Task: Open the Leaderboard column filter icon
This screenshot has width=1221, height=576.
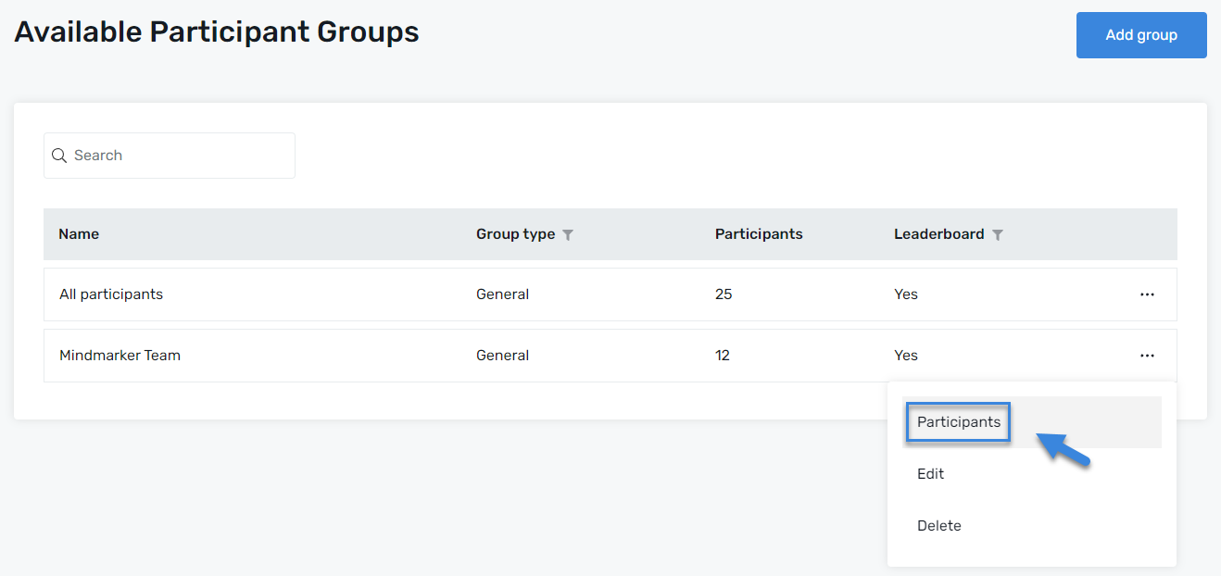Action: (997, 235)
